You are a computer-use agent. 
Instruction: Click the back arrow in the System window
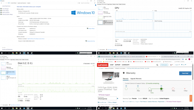click(x=1, y=3)
